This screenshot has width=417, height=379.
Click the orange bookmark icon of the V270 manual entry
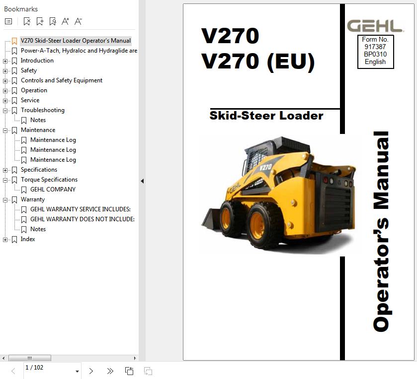(x=14, y=41)
